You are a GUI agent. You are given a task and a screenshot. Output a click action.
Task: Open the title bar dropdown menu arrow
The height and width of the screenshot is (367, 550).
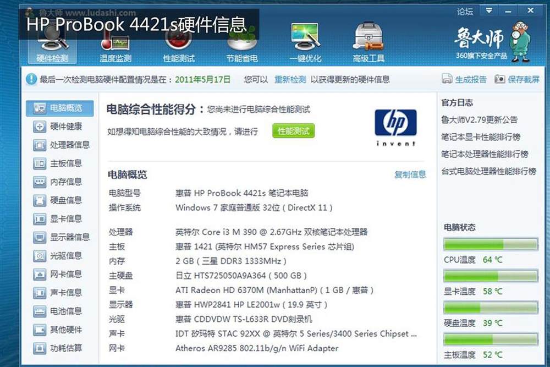point(488,10)
